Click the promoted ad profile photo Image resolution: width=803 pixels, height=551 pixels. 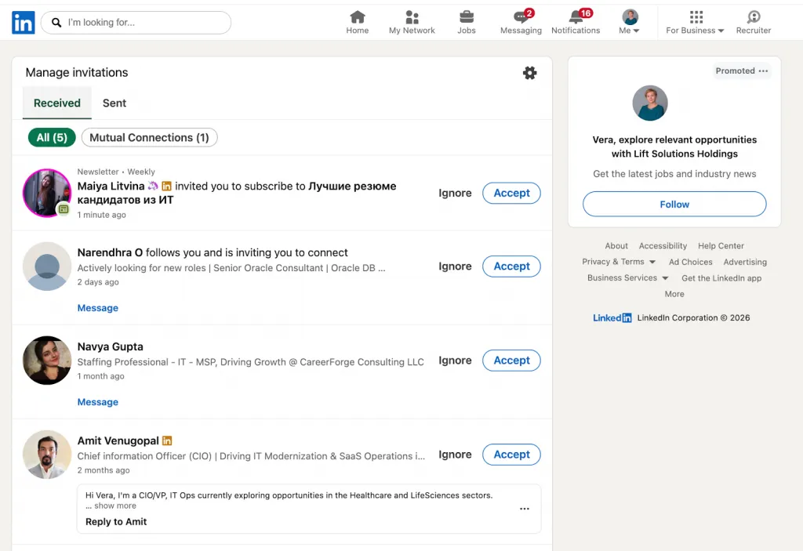(650, 103)
